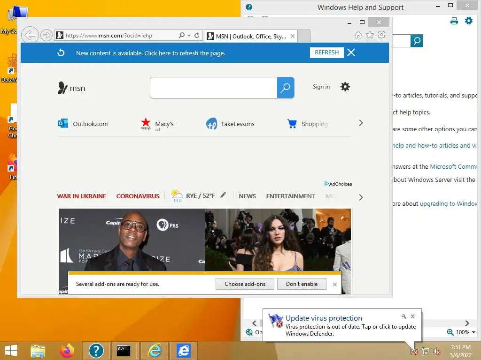This screenshot has height=360, width=481.
Task: Go back with the Internet Explorer back arrow
Action: (x=30, y=35)
